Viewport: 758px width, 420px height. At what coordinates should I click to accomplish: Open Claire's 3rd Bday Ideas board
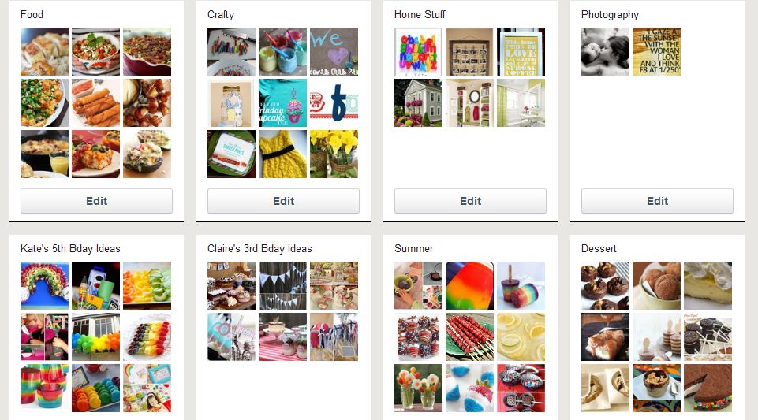point(260,249)
